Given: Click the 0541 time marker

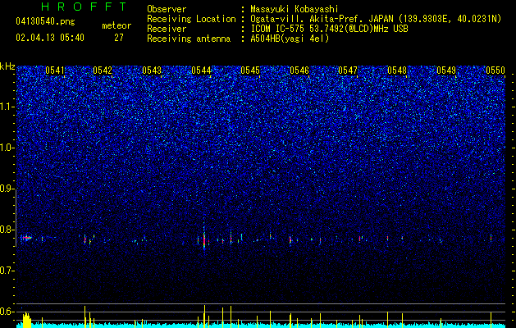Looking at the screenshot, I should [x=55, y=71].
